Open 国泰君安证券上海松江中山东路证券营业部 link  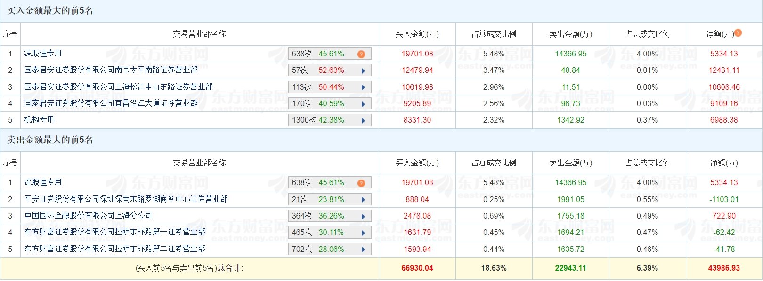pos(119,86)
